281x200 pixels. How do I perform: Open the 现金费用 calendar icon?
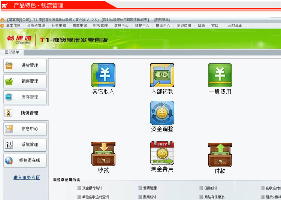pyautogui.click(x=162, y=153)
